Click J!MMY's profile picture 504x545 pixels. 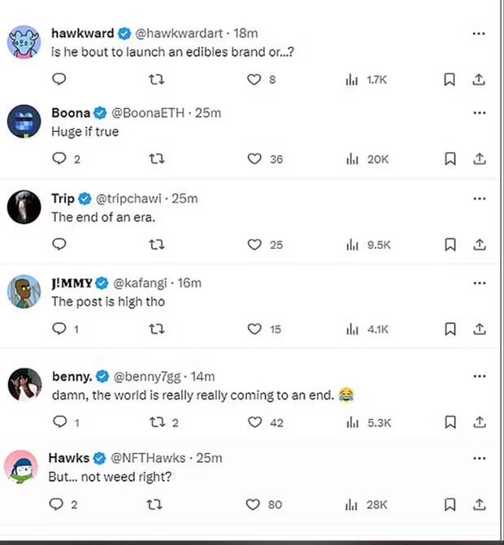[24, 291]
